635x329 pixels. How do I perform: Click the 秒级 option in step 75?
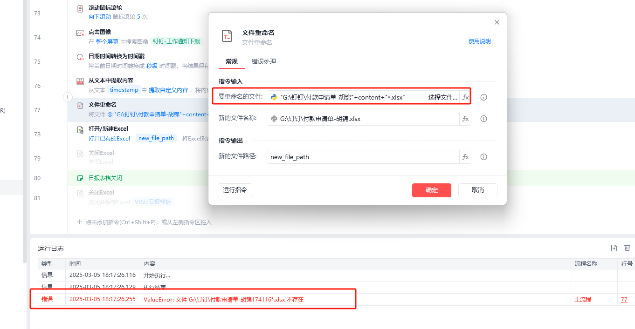coord(152,66)
